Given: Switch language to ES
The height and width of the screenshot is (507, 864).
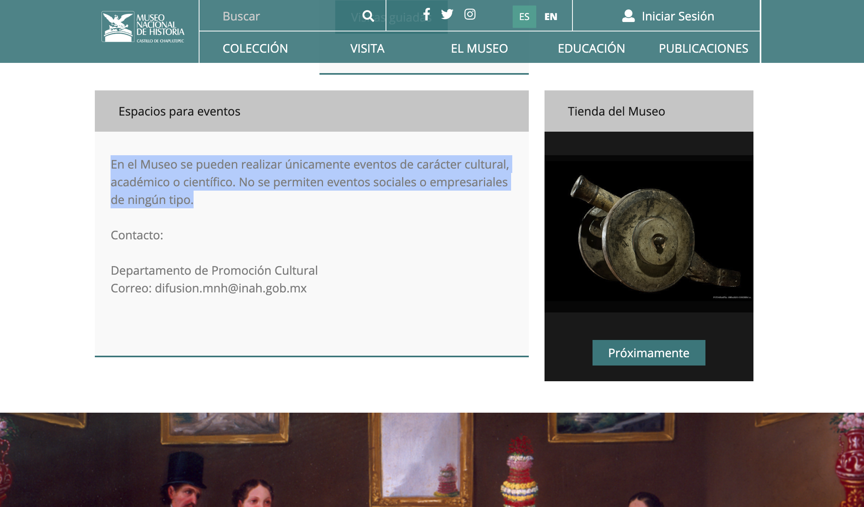Looking at the screenshot, I should 524,17.
